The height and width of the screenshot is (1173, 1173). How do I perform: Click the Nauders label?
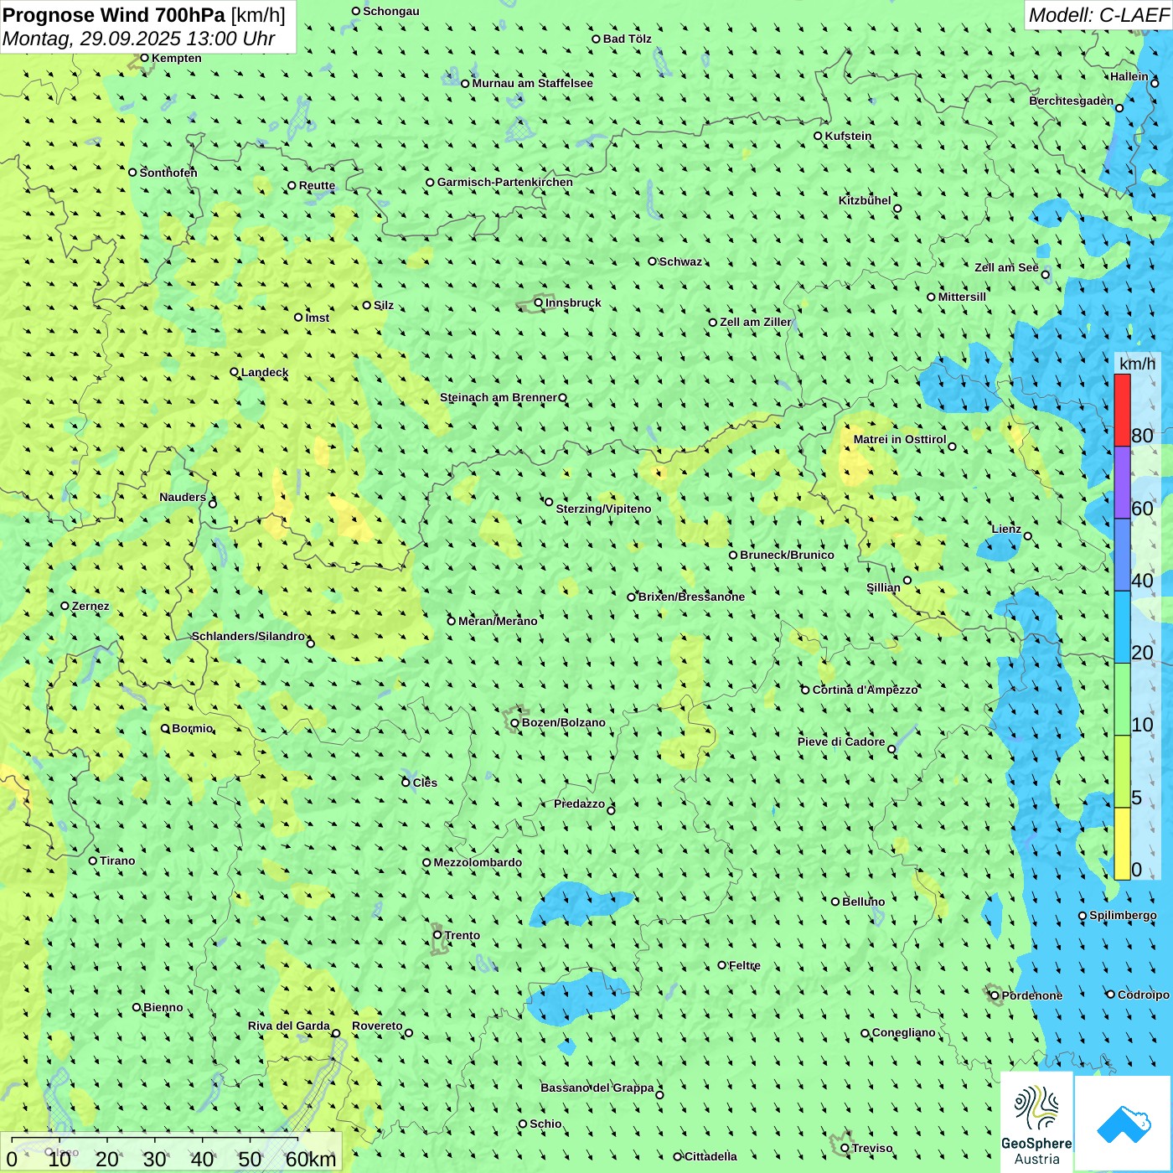tap(183, 497)
